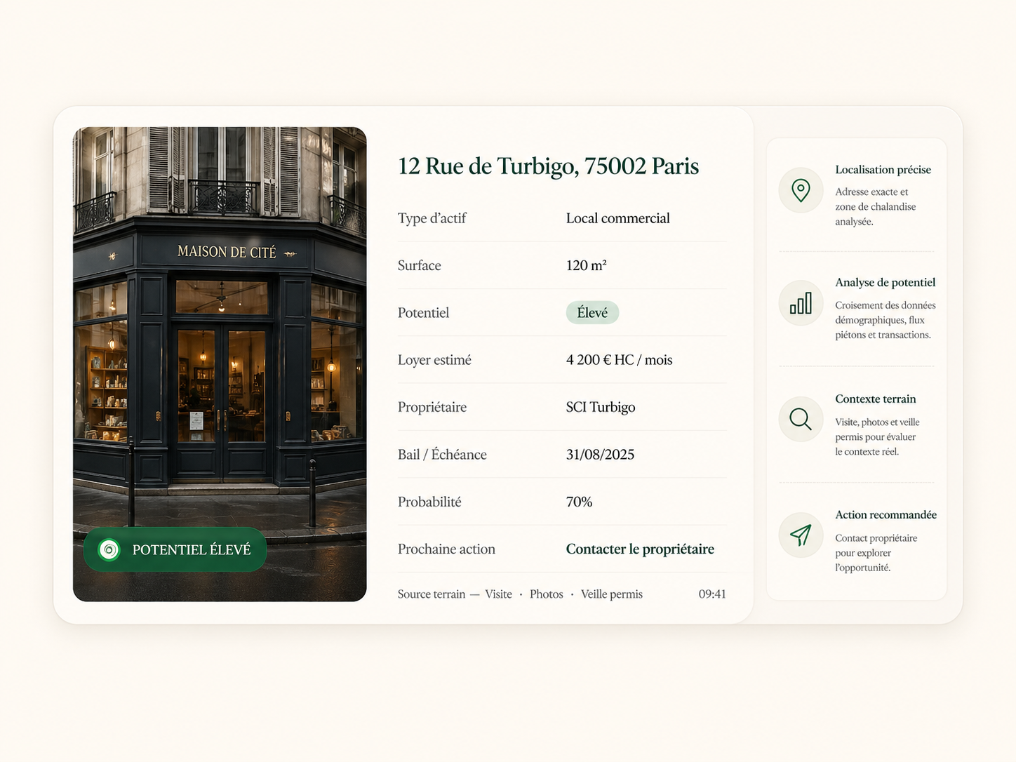Image resolution: width=1016 pixels, height=762 pixels.
Task: Click the Visite, photos et veille description
Action: (x=877, y=436)
